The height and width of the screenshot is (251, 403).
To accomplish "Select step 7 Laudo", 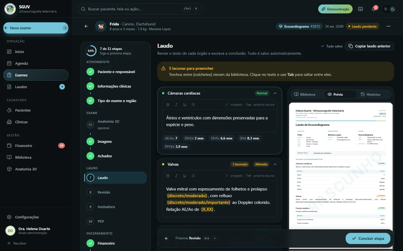I will [x=115, y=178].
